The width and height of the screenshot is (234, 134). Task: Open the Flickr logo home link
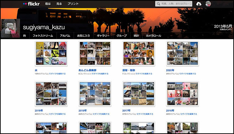point(31,4)
